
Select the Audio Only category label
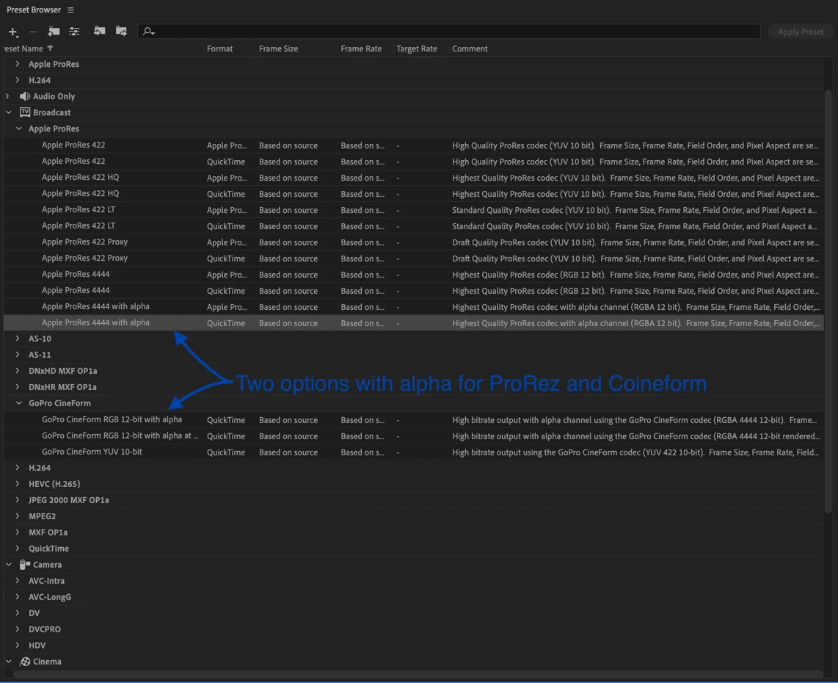[54, 96]
